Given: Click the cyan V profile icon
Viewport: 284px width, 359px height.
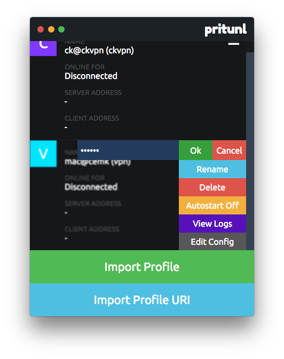Looking at the screenshot, I should coord(43,154).
